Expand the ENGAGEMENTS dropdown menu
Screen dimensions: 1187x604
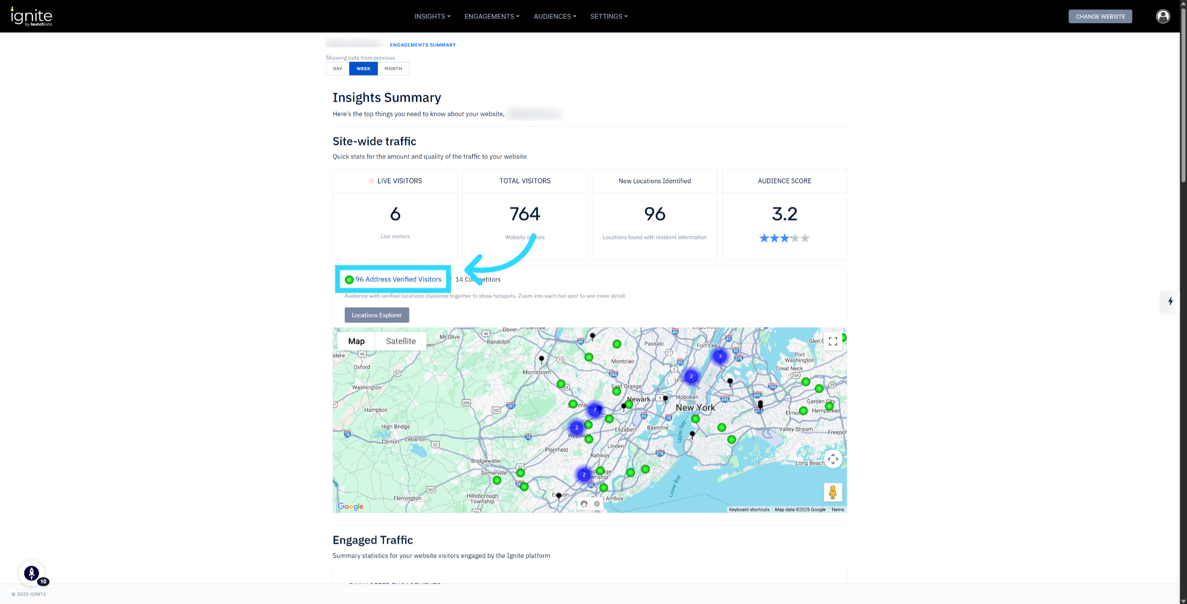492,16
